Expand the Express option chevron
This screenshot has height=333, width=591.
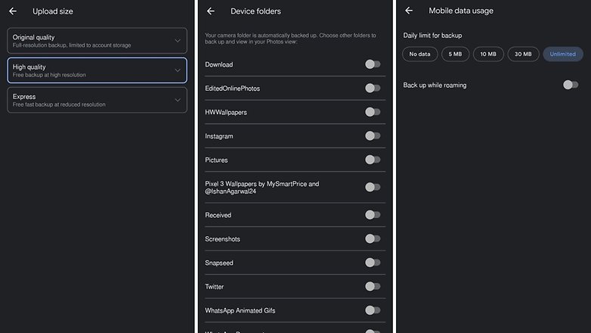coord(178,100)
